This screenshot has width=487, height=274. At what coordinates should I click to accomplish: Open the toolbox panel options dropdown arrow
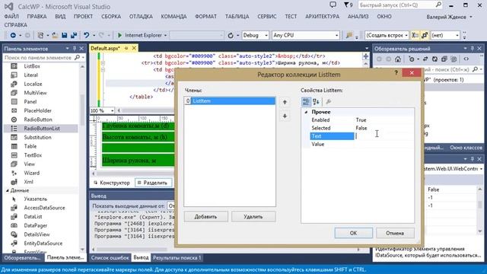click(x=68, y=49)
